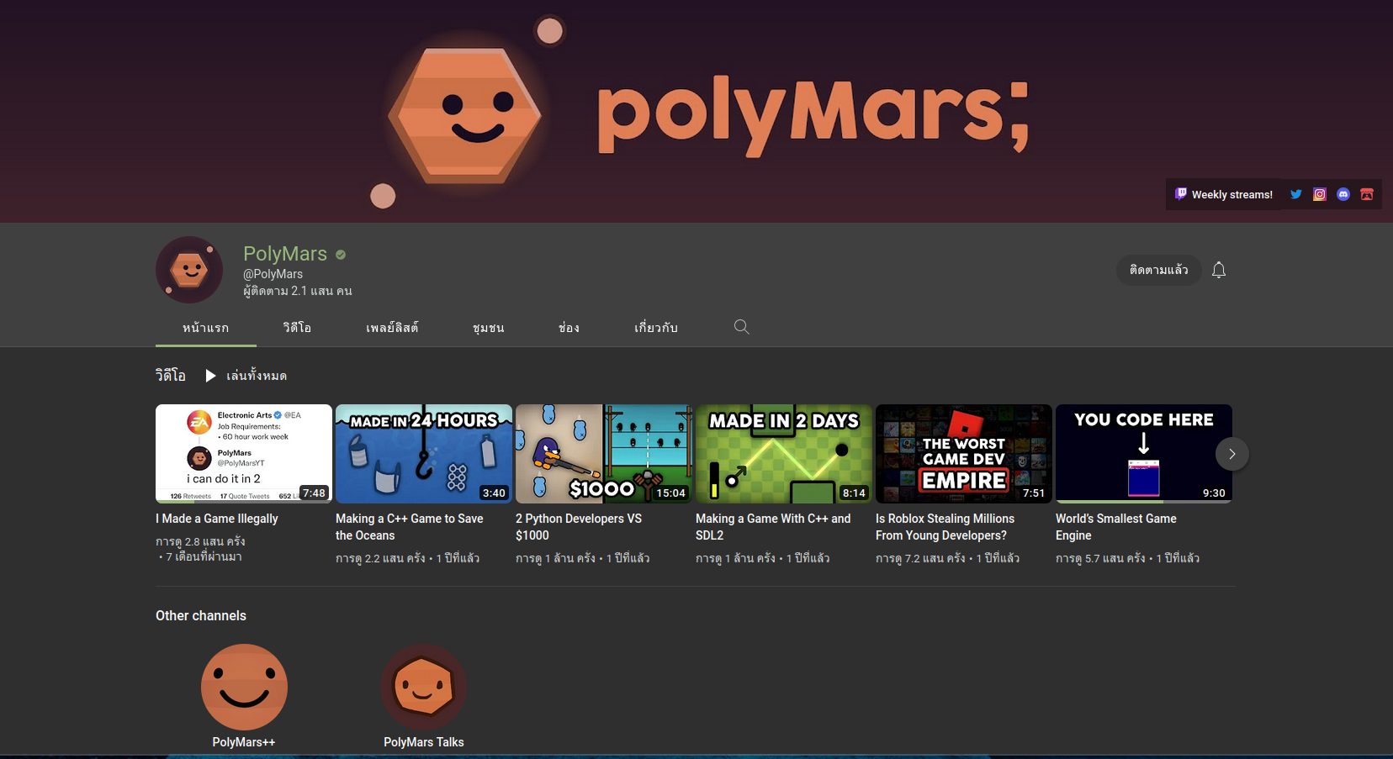This screenshot has height=759, width=1393.
Task: Toggle notification settings with the bell icon
Action: click(x=1219, y=270)
